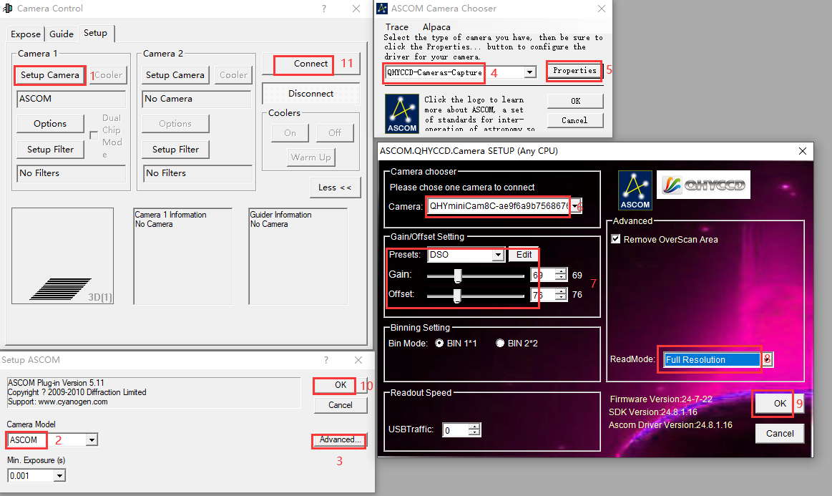This screenshot has width=832, height=496.
Task: Toggle Remove OverScan Area checkbox
Action: [616, 239]
